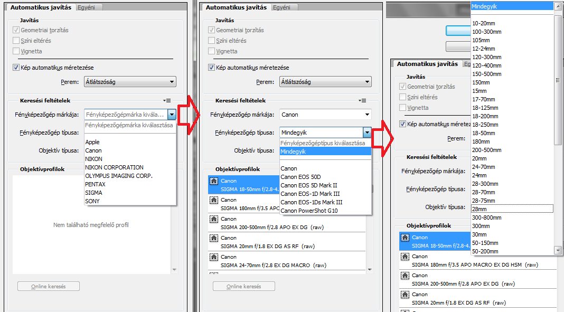
Task: Toggle Geometriai torzítás checkbox in left panel
Action: coord(16,30)
